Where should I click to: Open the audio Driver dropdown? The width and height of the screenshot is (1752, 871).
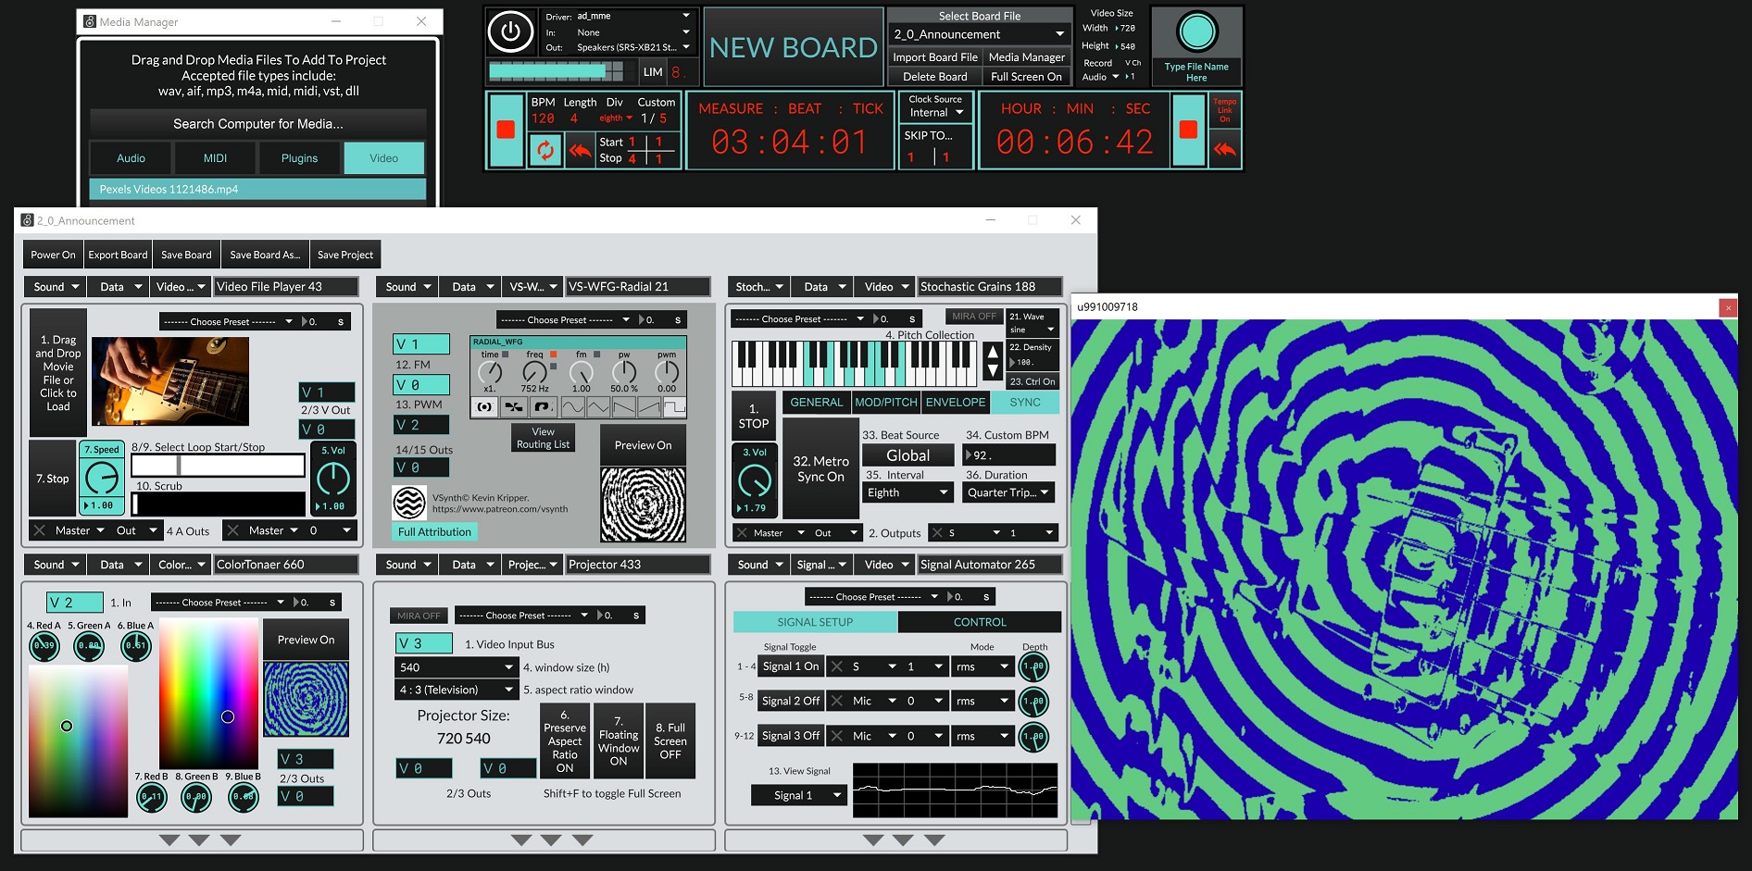(x=633, y=16)
